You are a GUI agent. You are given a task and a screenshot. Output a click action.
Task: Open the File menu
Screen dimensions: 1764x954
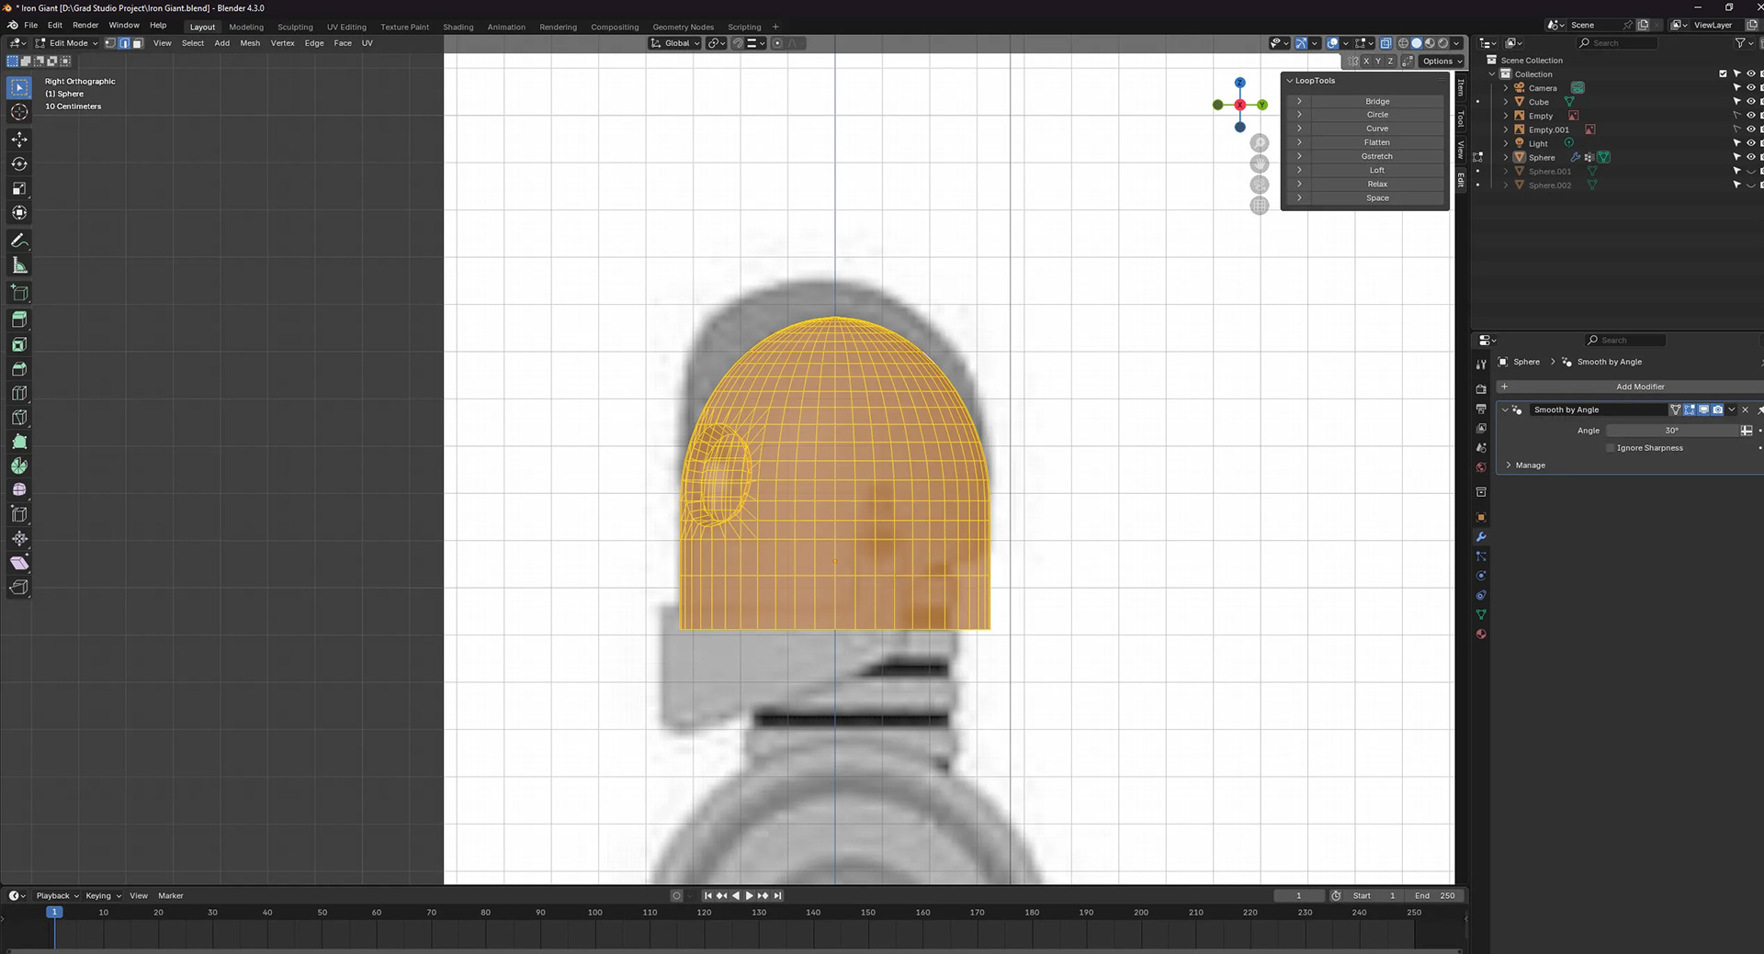[31, 26]
